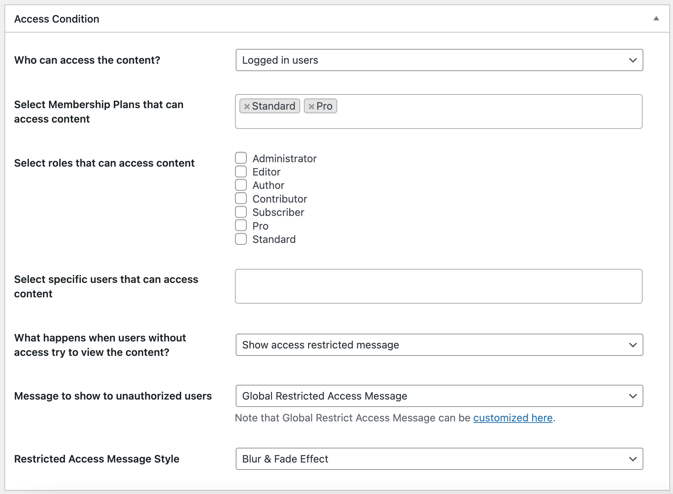673x494 pixels.
Task: Click the Contributor role label text
Action: point(280,199)
